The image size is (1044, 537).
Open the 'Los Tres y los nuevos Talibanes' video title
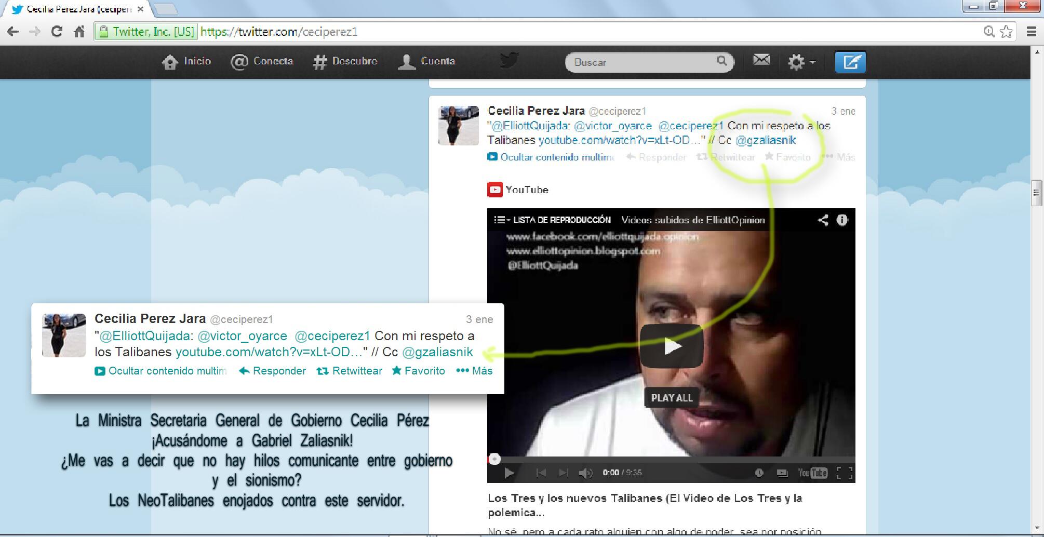click(x=645, y=505)
